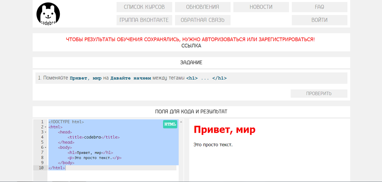Click the DOCTYPE html code line

coord(66,122)
